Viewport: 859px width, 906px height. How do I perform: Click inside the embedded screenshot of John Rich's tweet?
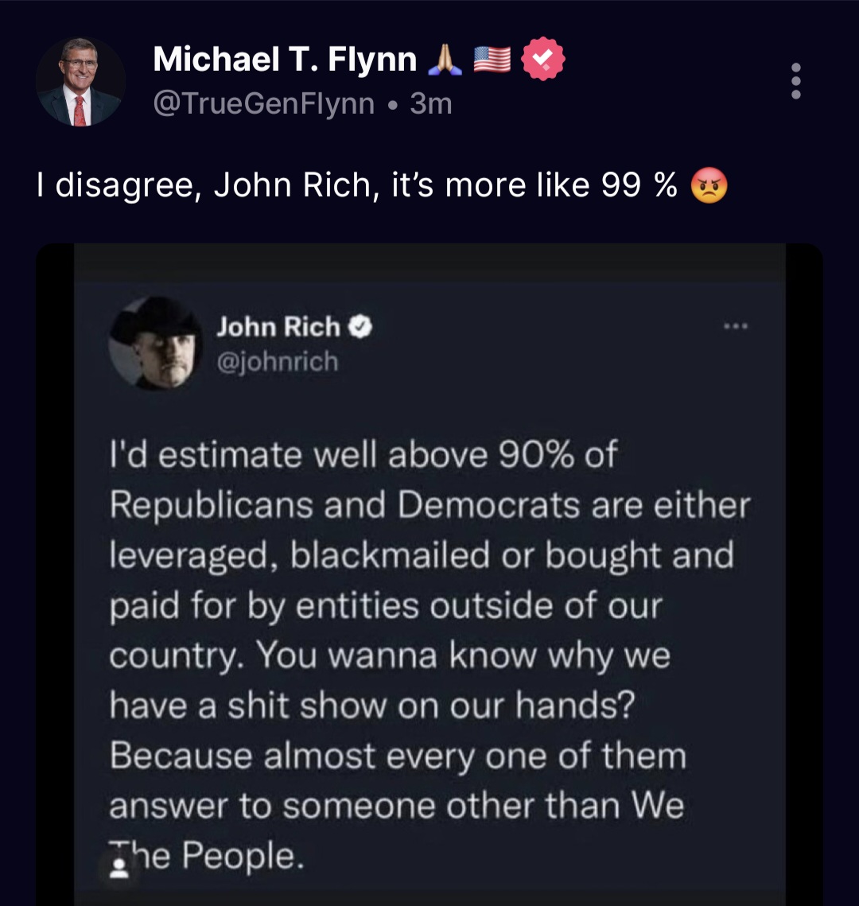[429, 605]
